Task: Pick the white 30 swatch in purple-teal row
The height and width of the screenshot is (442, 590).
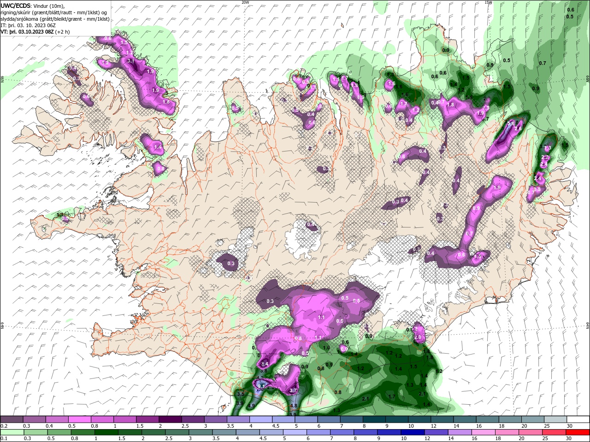Action: click(578, 419)
